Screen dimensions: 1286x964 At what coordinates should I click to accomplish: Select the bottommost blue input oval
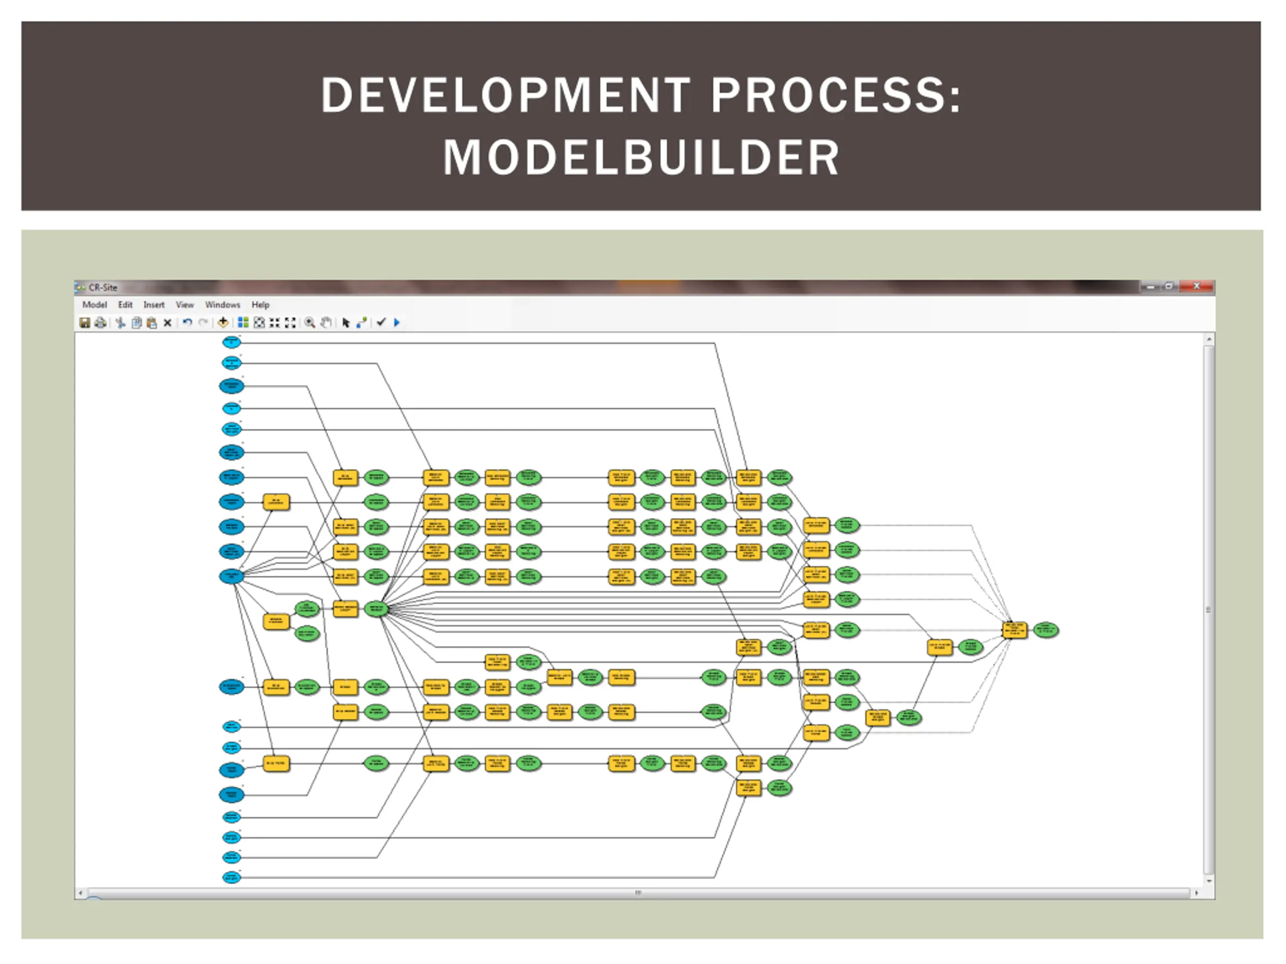coord(232,878)
